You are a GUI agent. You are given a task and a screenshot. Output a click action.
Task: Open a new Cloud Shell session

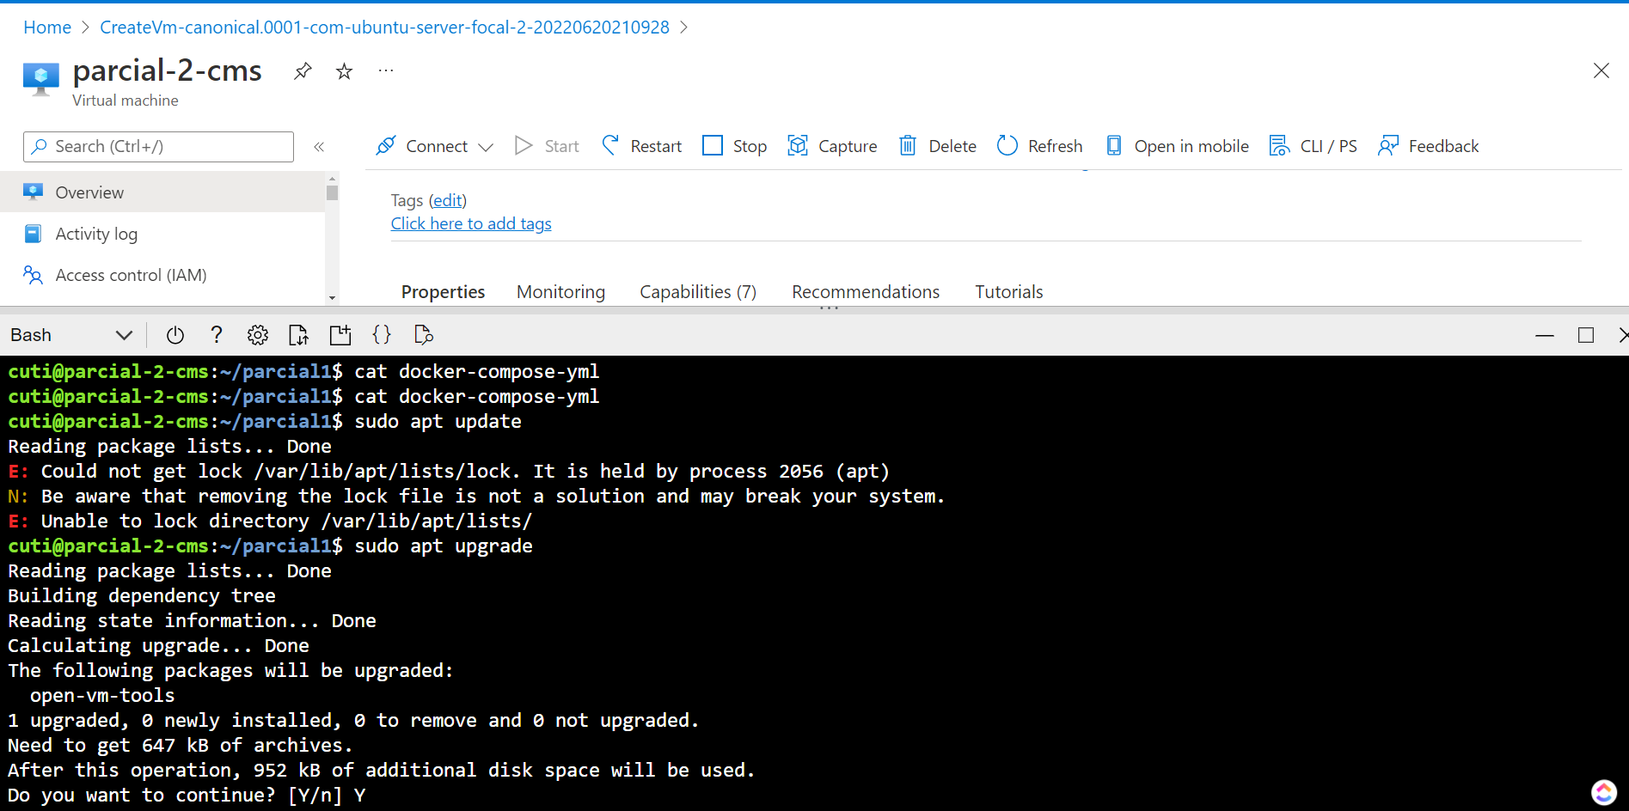click(340, 335)
